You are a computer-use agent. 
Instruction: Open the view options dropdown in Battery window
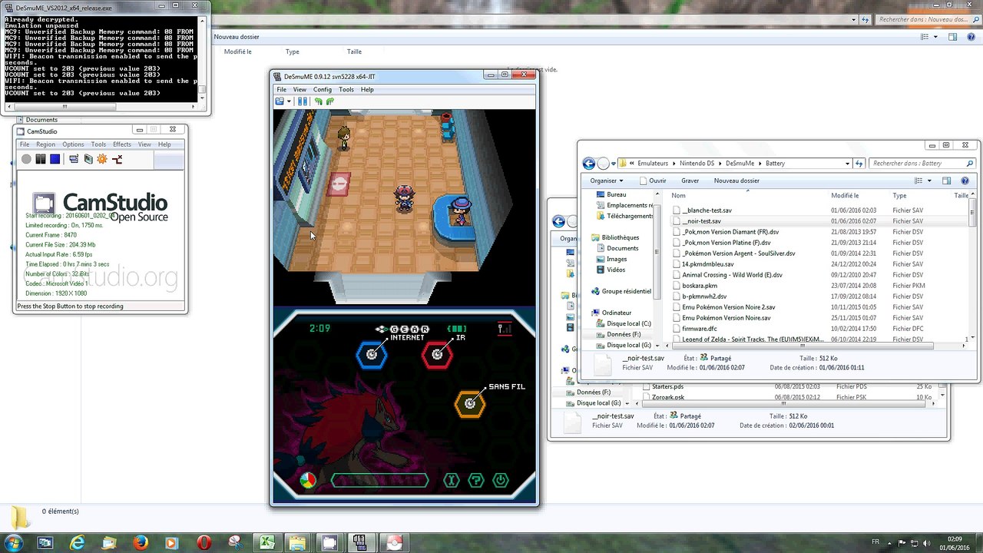click(929, 180)
